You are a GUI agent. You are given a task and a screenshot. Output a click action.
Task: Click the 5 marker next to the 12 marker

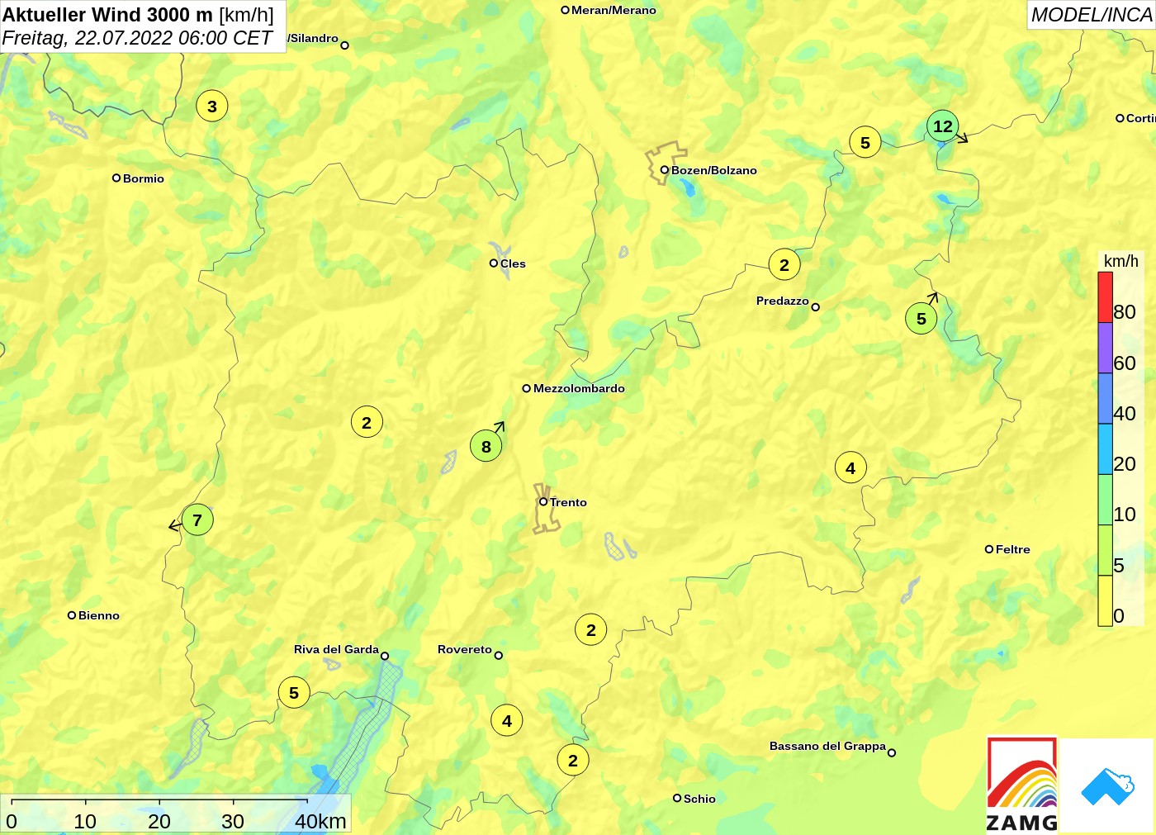click(x=865, y=142)
